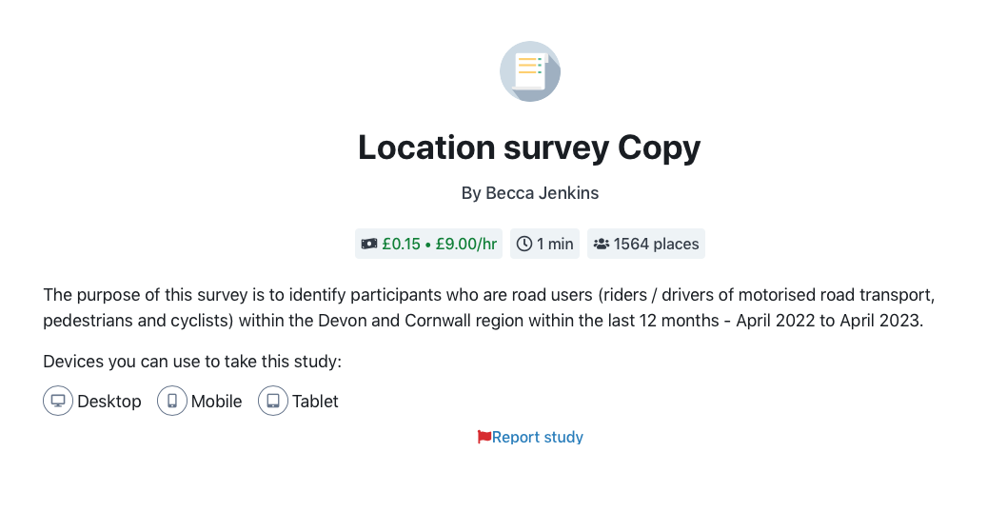
Task: Click the banknote reward icon
Action: (x=369, y=244)
